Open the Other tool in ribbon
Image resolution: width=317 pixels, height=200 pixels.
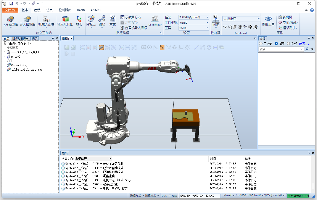pos(113,21)
